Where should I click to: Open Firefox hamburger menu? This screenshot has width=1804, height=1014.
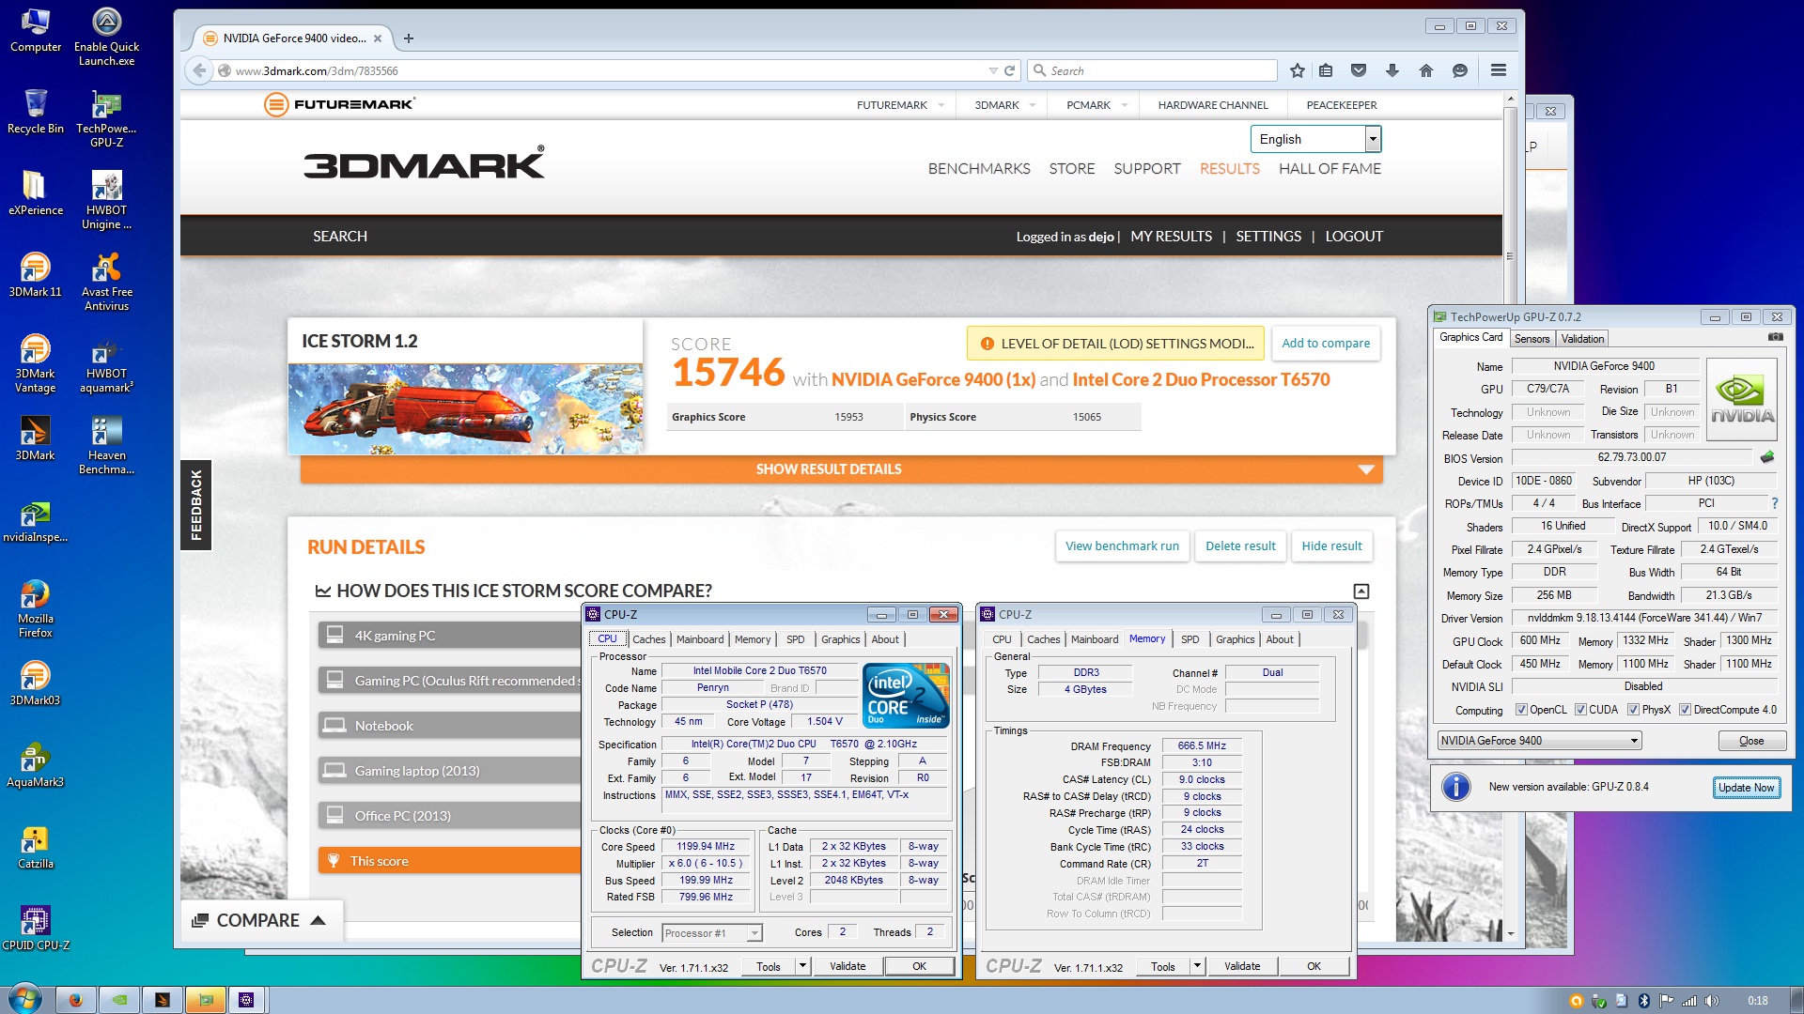[1499, 70]
